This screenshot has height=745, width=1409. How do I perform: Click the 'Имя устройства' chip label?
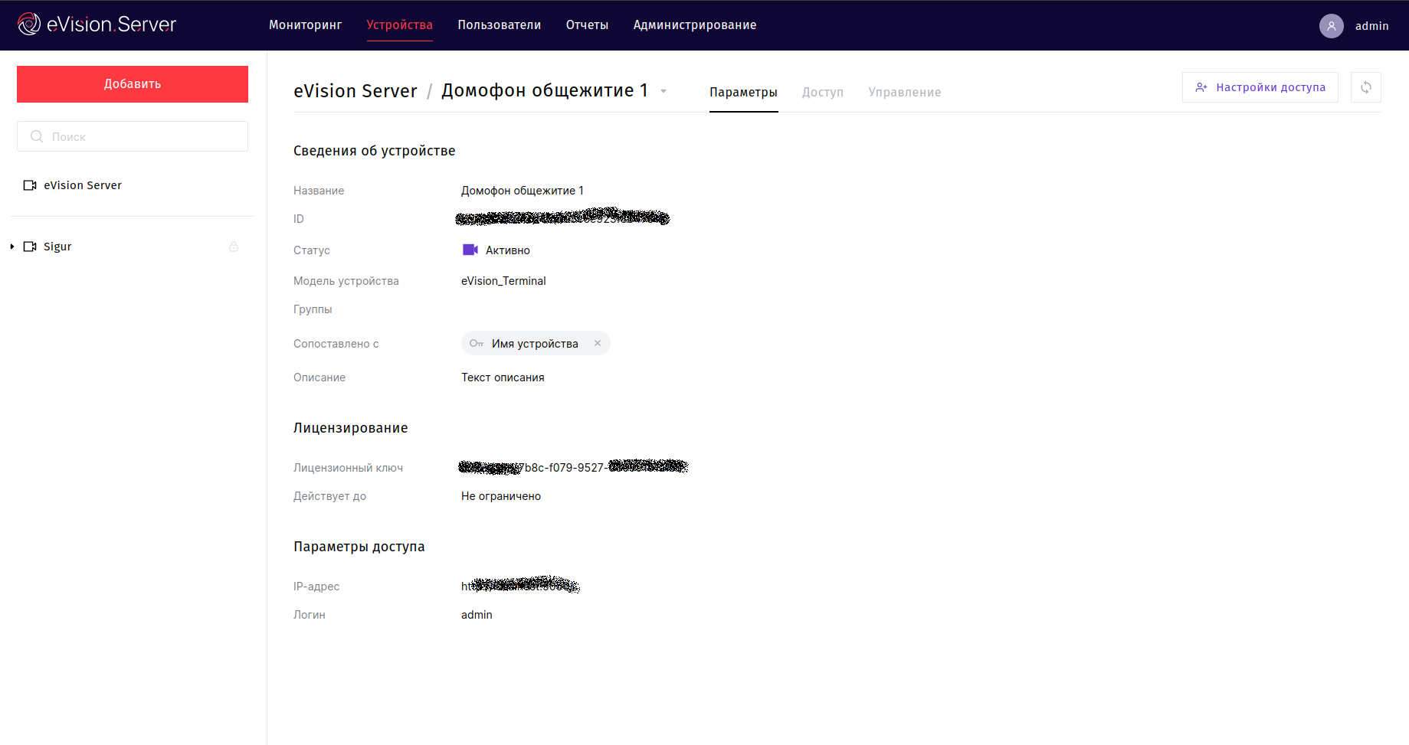click(535, 344)
